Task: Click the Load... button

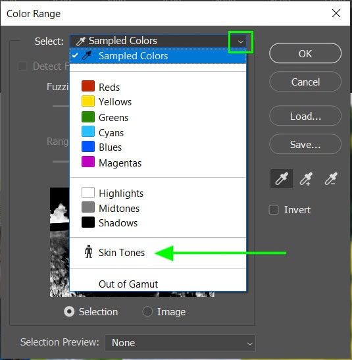Action: click(305, 116)
